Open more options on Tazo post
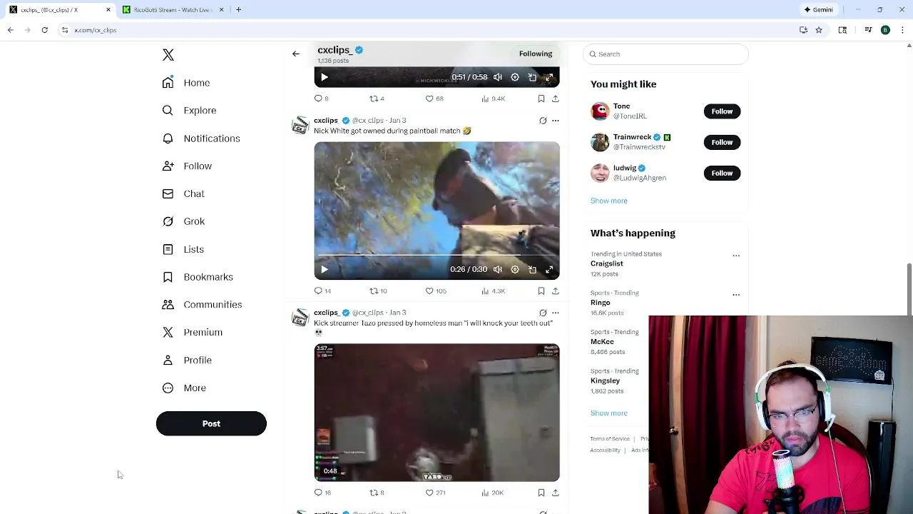 556,313
